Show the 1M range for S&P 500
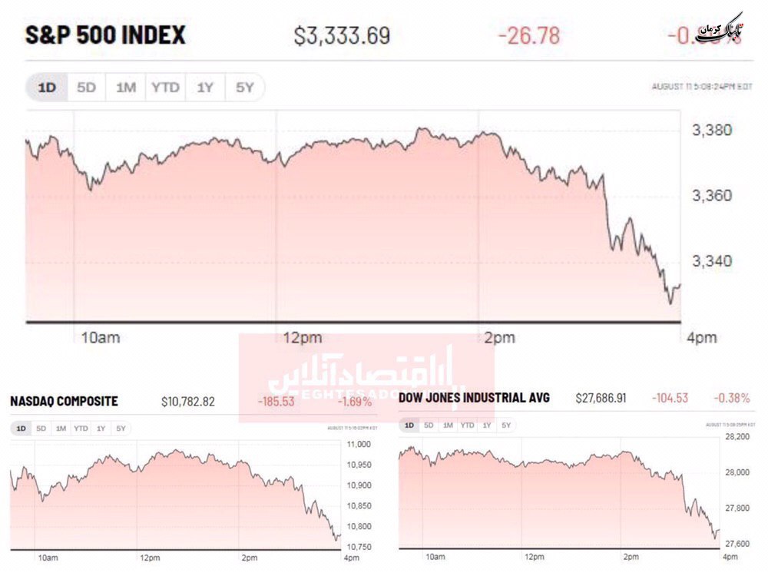The height and width of the screenshot is (576, 768). 125,88
